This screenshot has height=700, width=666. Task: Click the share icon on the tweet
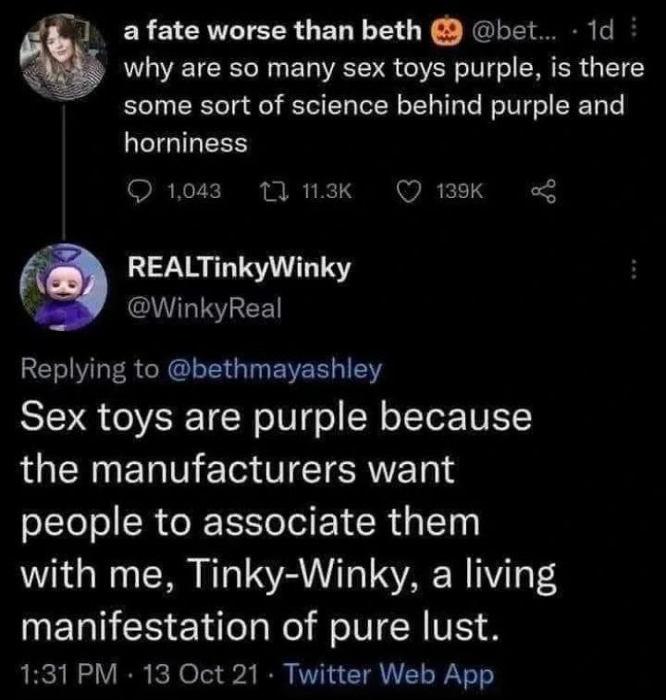click(x=537, y=190)
